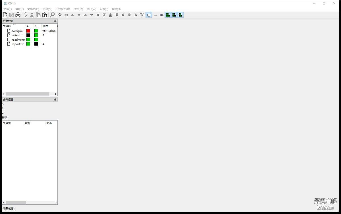Image resolution: width=341 pixels, height=214 pixels.
Task: Click the Paste clipboard icon
Action: tap(45, 15)
